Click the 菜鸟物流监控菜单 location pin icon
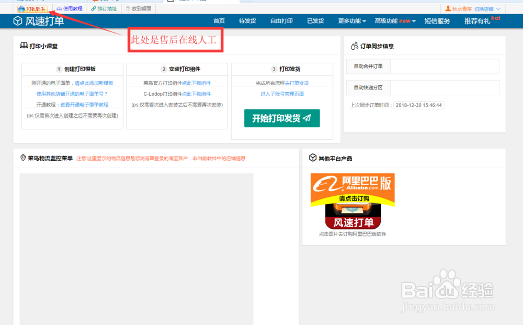Viewport: 523px width, 325px height. [22, 158]
